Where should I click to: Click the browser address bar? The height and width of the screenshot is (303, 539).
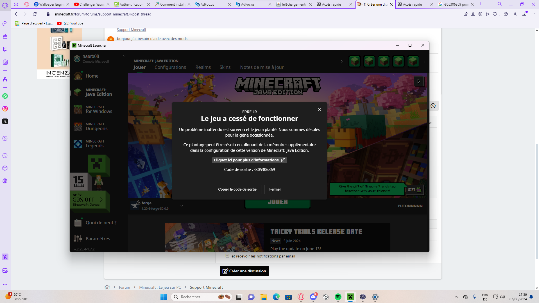click(x=253, y=14)
